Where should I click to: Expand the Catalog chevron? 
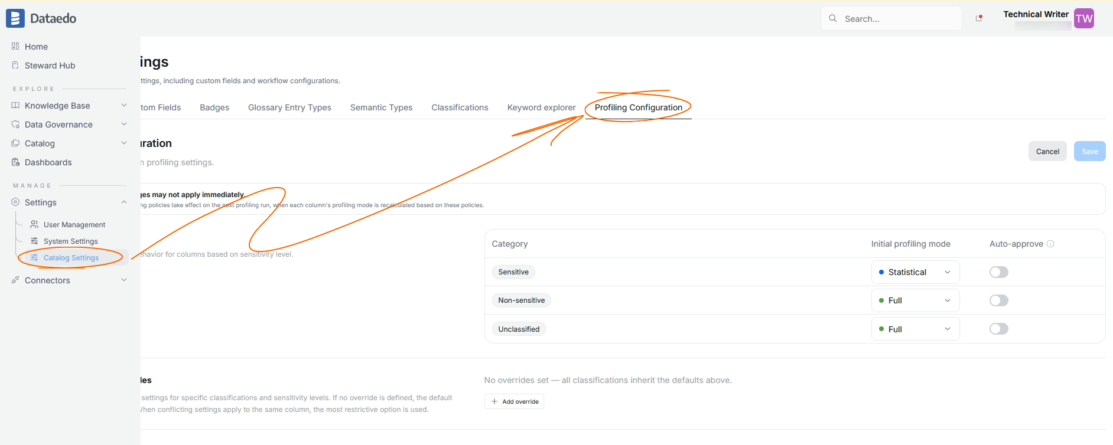tap(124, 143)
